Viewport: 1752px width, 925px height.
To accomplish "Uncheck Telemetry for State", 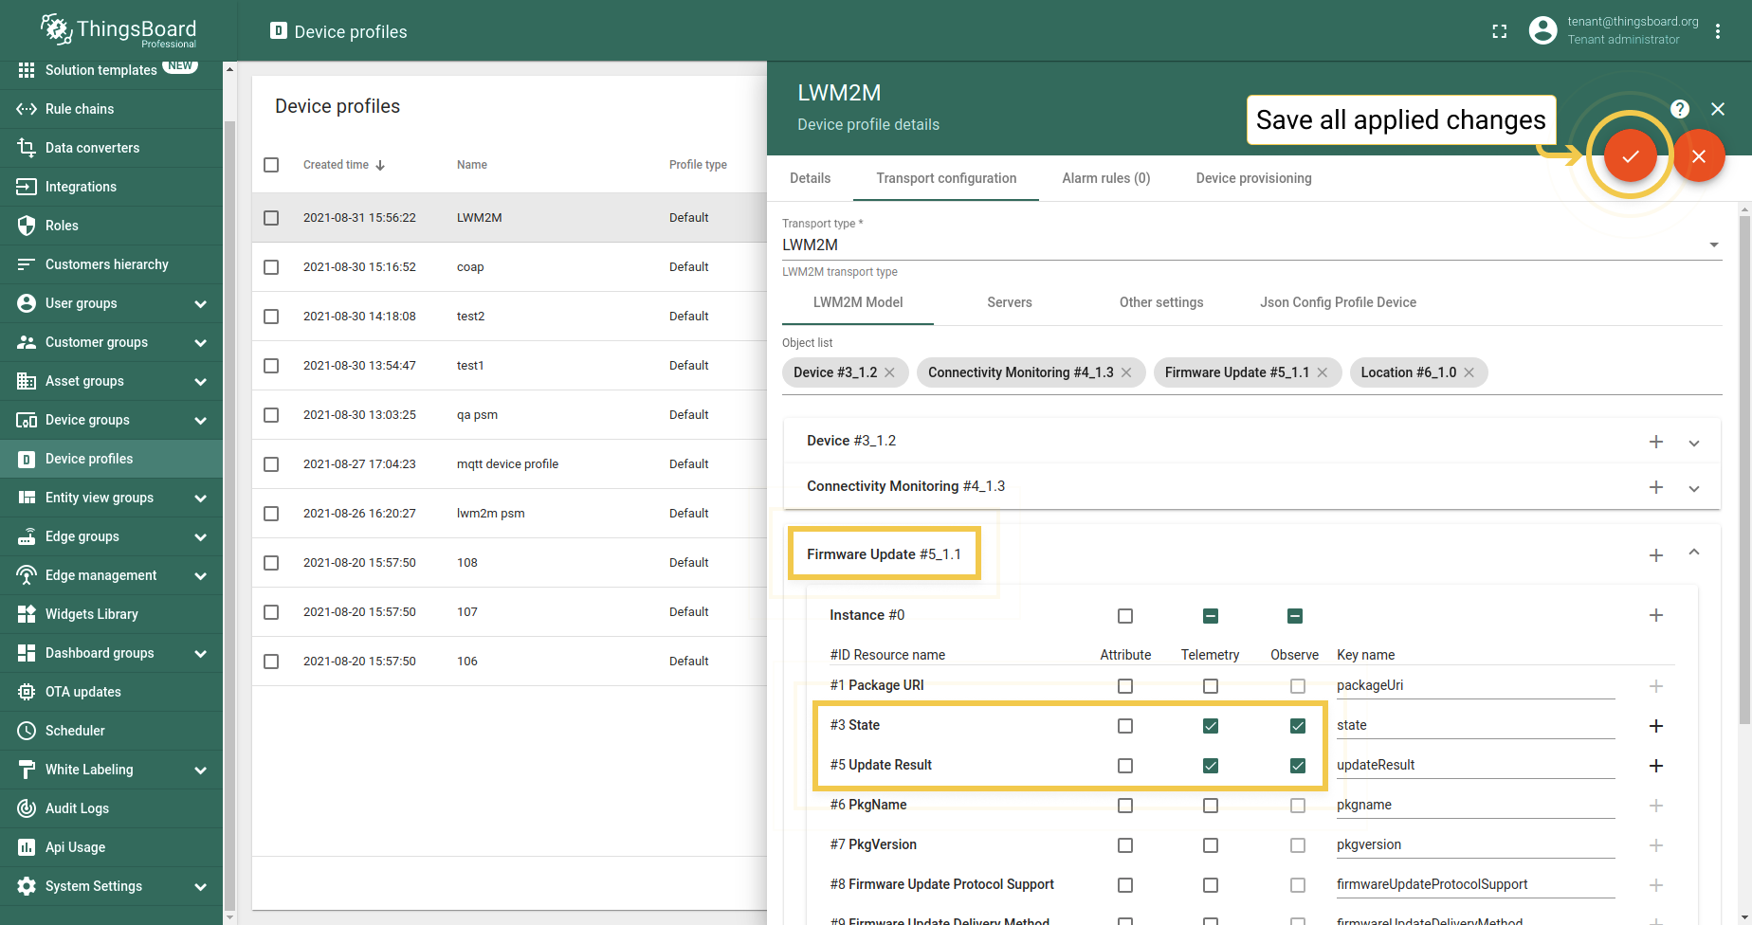I will point(1211,726).
